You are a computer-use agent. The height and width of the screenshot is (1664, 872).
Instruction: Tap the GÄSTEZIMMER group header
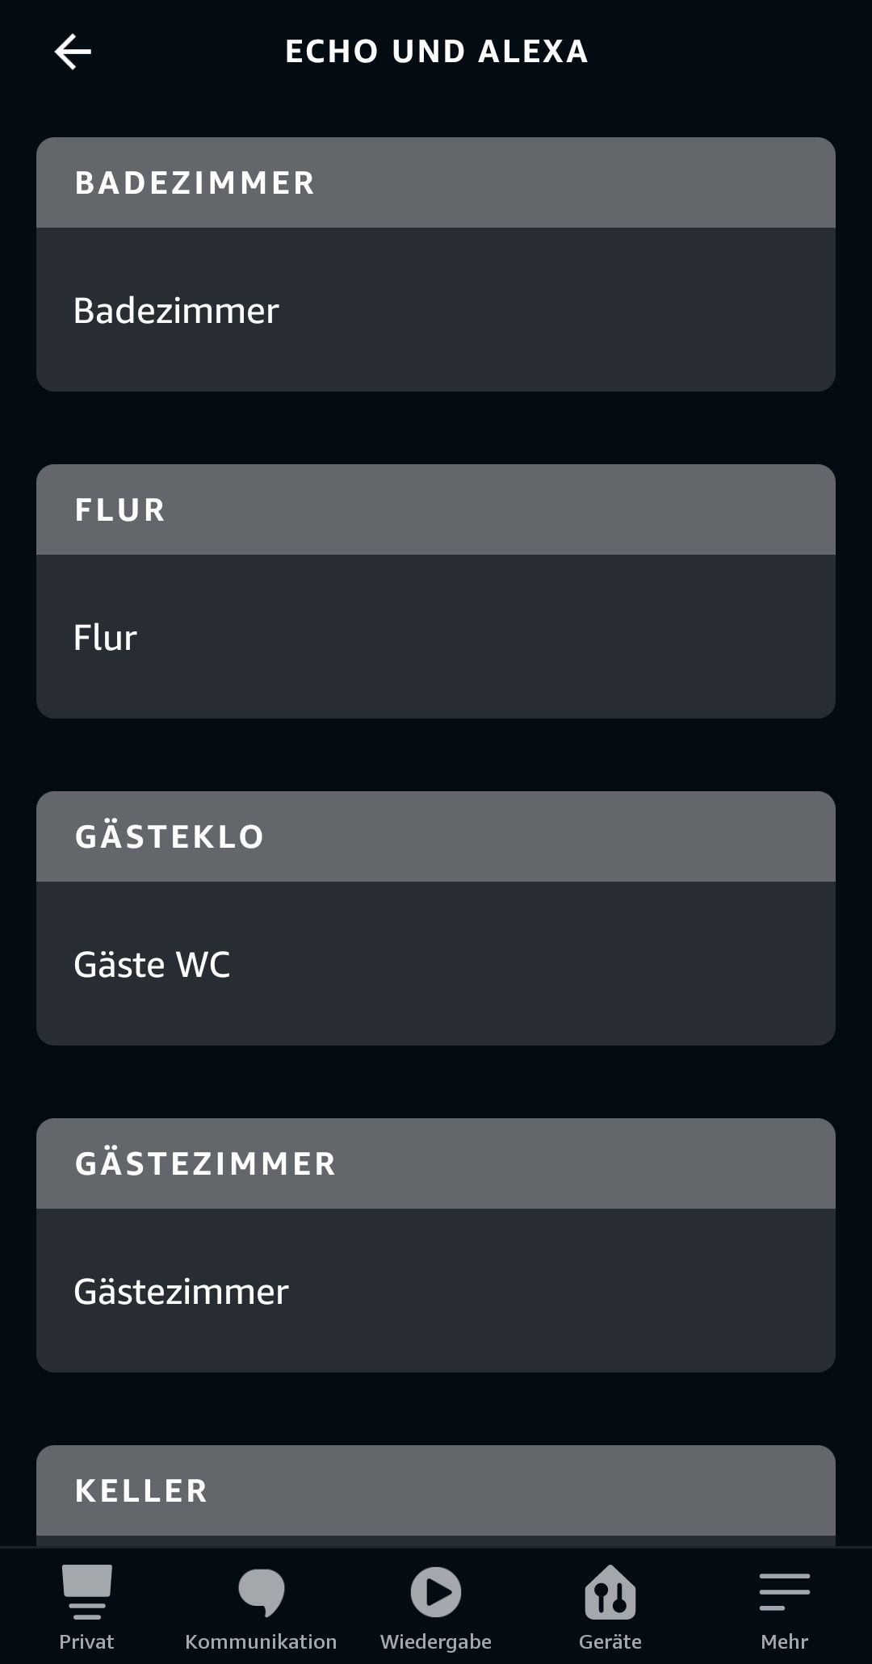point(436,1163)
